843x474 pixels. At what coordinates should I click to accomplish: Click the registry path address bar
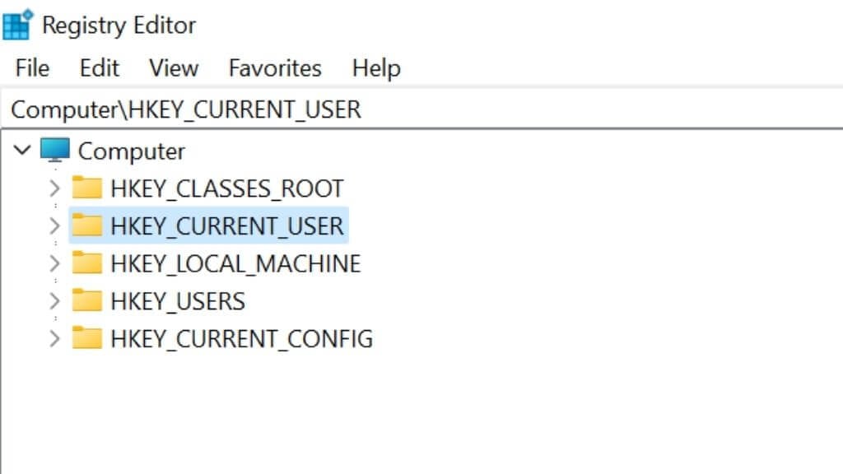point(494,109)
